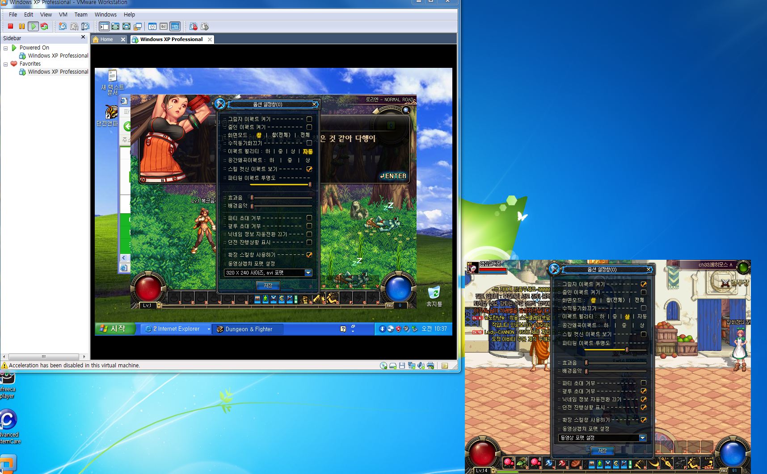767x474 pixels.
Task: Click the Revert to snapshot icon
Action: point(74,26)
